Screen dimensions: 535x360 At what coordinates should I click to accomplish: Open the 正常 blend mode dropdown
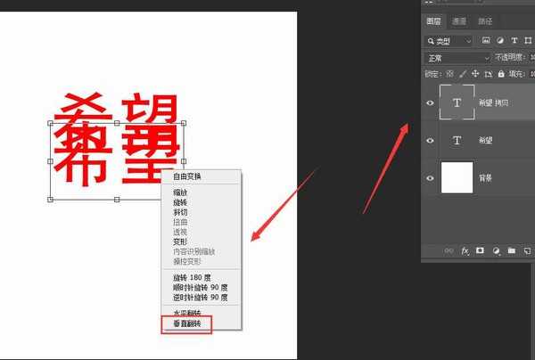(457, 57)
